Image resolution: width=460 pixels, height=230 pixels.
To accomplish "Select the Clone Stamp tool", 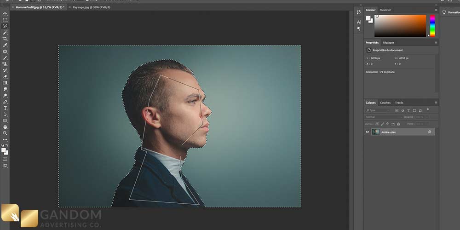I will click(5, 64).
